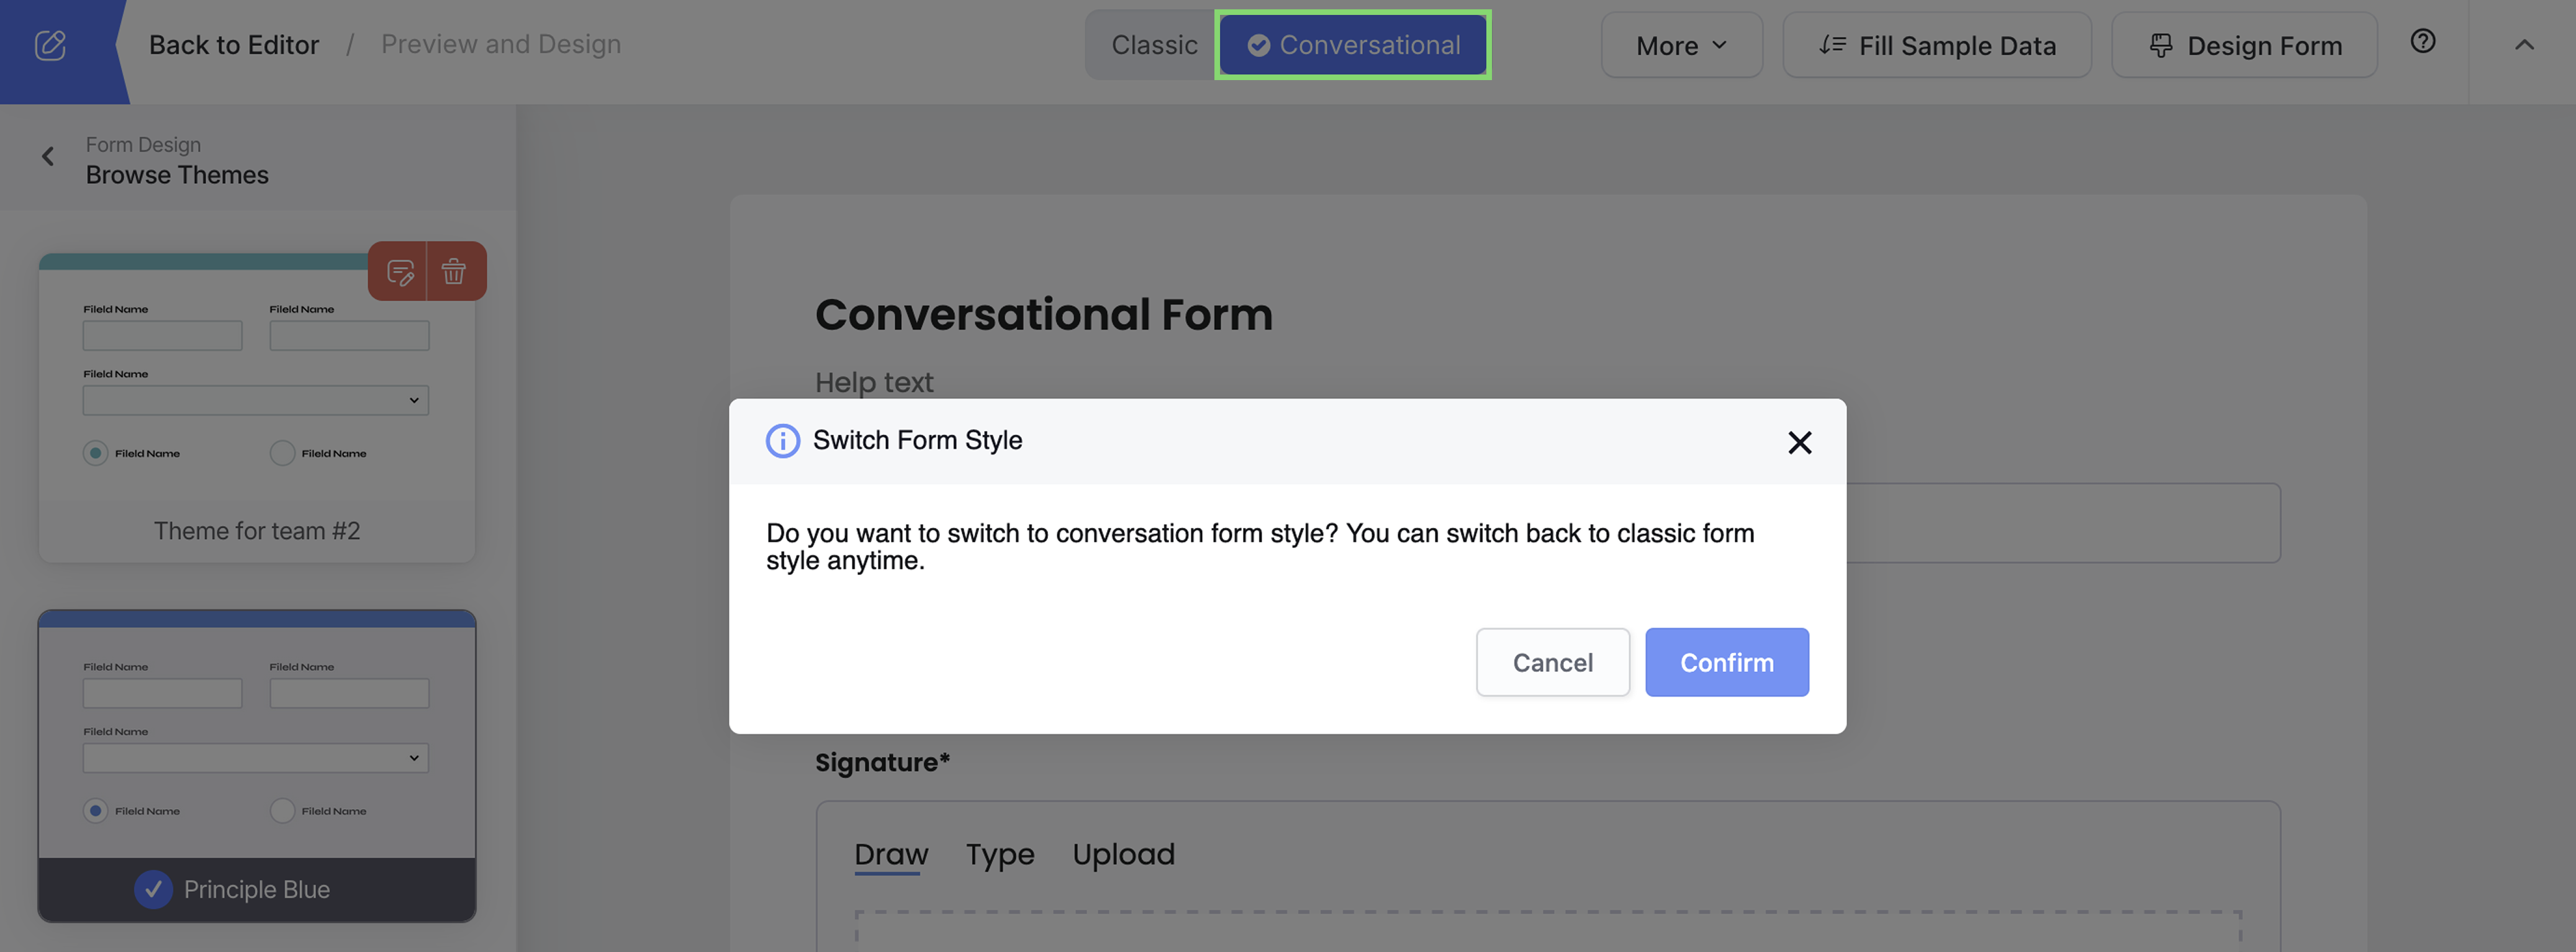Select a Field Name radio in Principle Blue preview
This screenshot has width=2576, height=952.
[x=95, y=810]
